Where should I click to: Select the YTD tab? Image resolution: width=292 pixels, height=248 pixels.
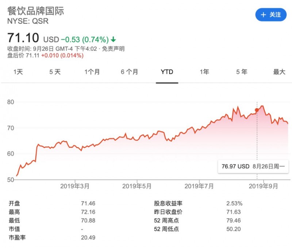click(x=167, y=72)
